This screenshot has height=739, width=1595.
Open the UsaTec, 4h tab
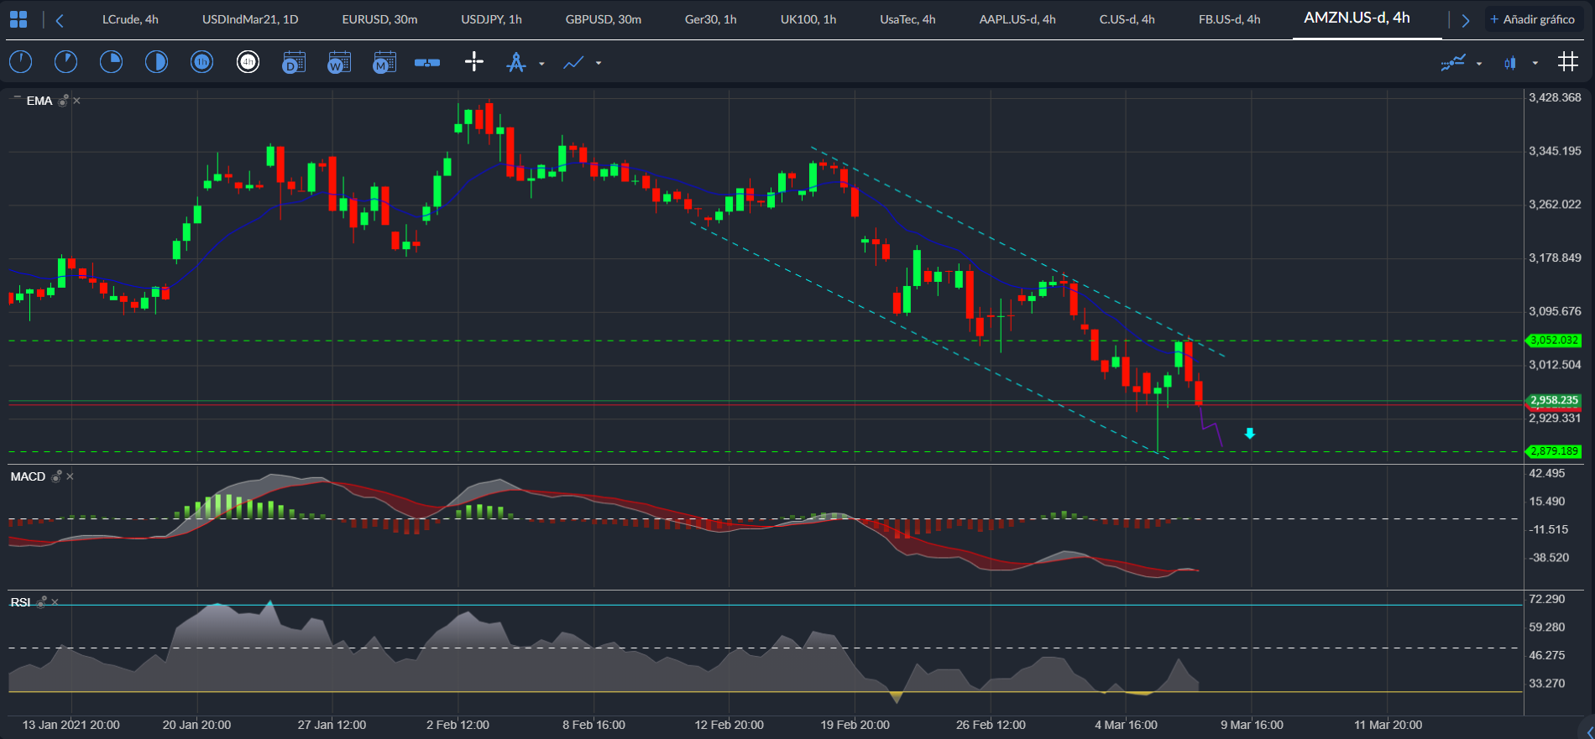click(x=907, y=19)
